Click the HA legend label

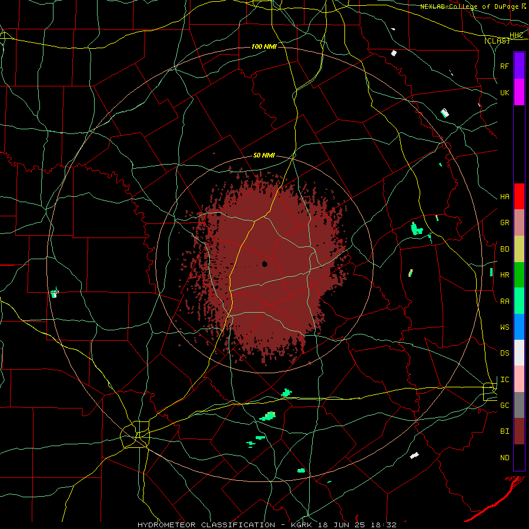click(x=504, y=197)
